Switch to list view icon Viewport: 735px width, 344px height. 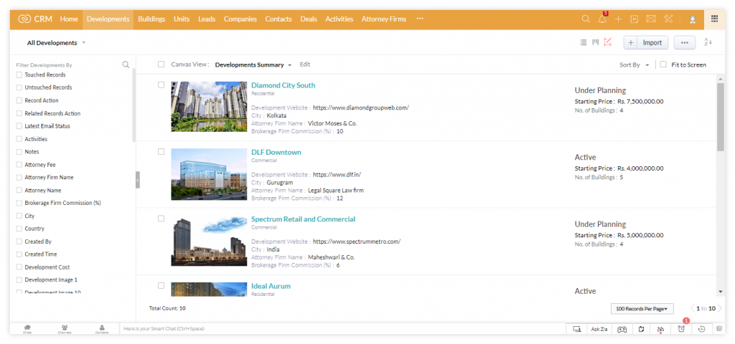point(583,42)
